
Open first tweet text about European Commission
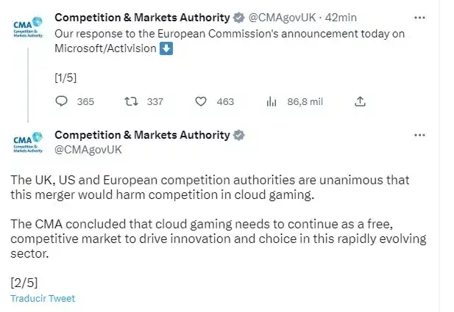click(x=230, y=41)
